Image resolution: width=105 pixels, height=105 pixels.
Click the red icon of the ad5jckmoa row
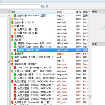pos(15,85)
